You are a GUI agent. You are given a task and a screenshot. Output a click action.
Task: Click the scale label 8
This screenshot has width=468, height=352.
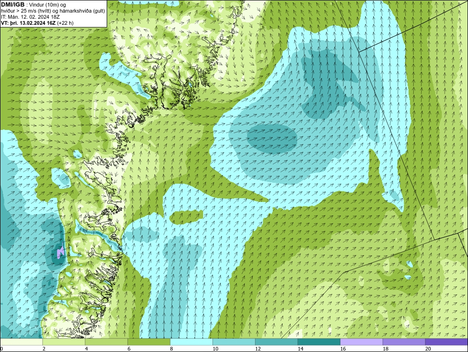tap(171, 349)
